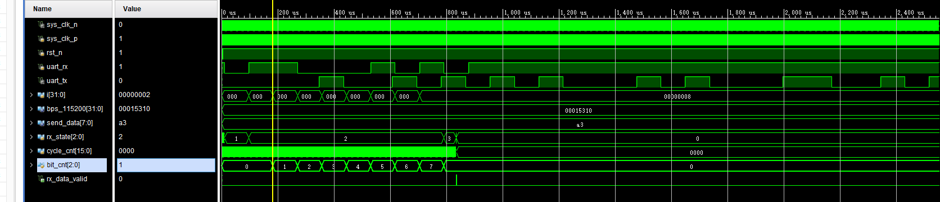Click the bit_cnt[2:0] bus icon
The height and width of the screenshot is (202, 940).
coord(41,165)
